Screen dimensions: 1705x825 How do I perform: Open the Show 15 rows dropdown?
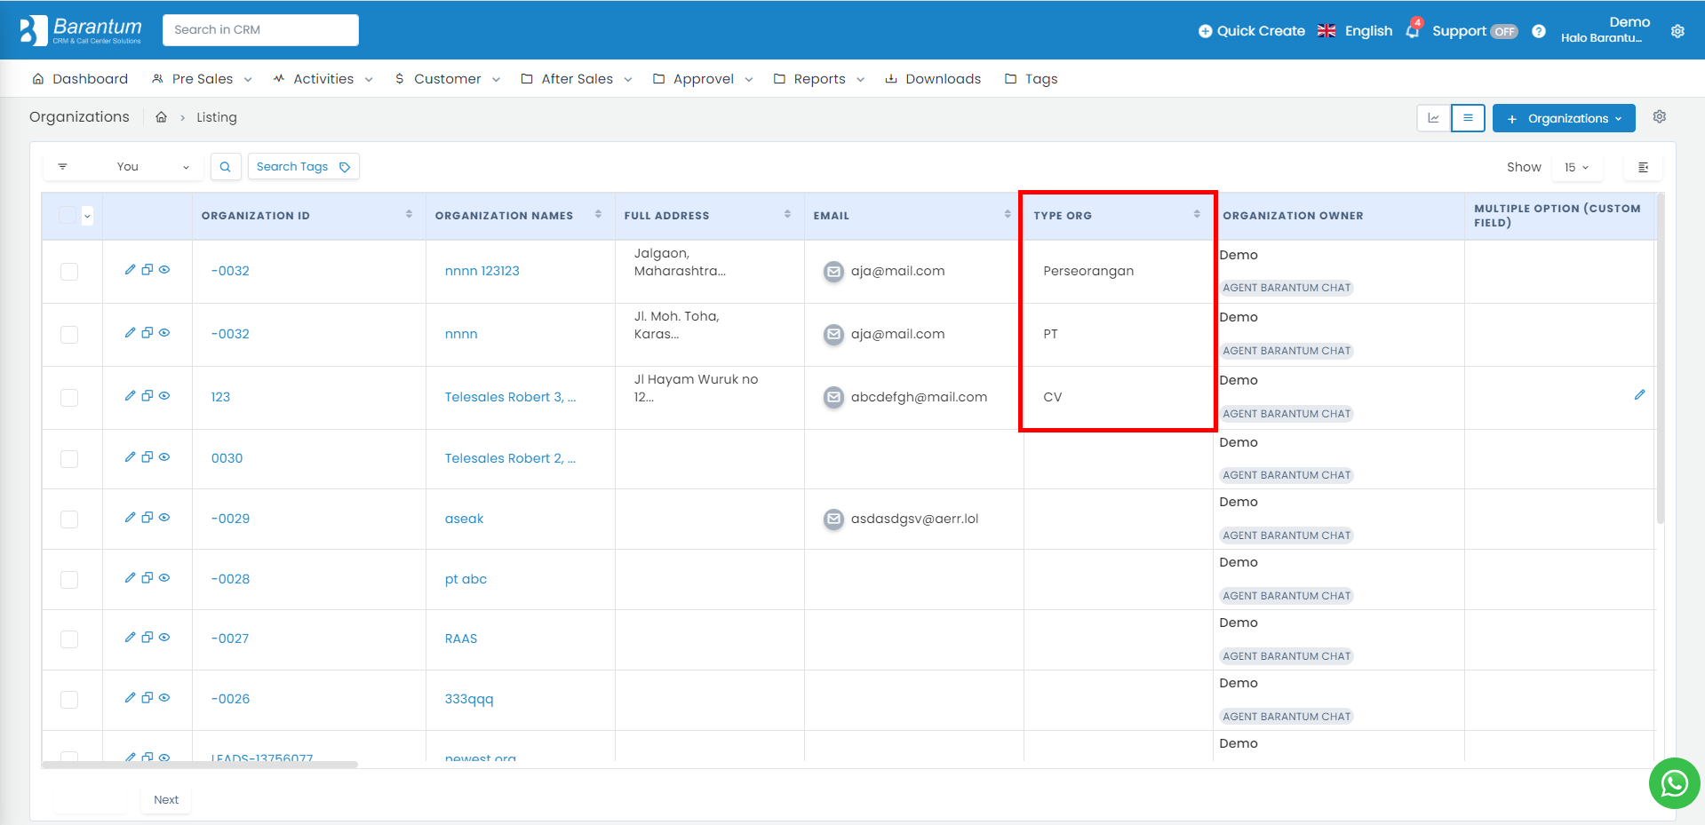(1576, 167)
